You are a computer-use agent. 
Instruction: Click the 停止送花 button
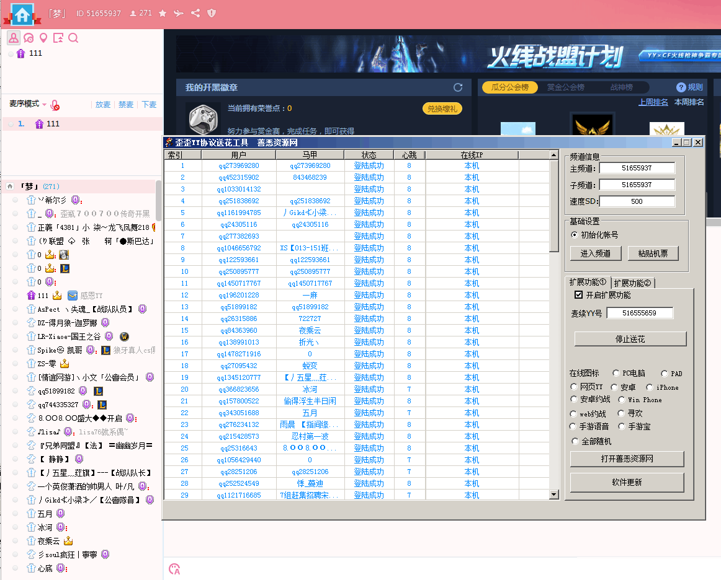630,339
